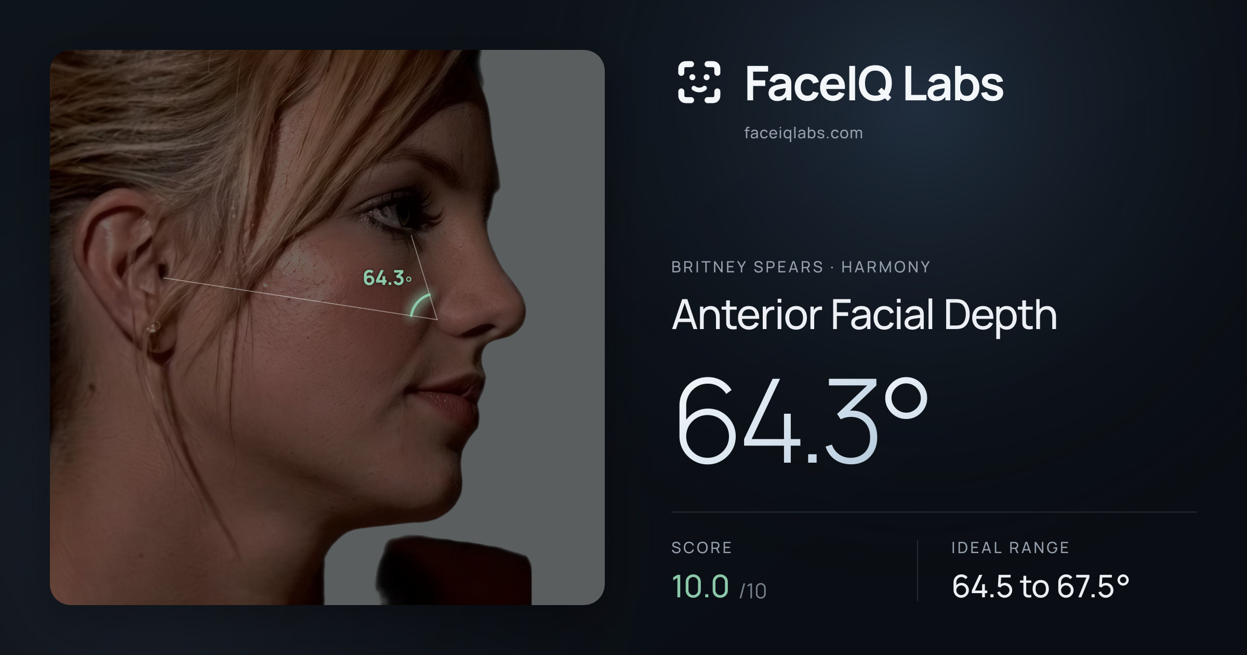Click the large 64.3° measurement value

click(802, 420)
